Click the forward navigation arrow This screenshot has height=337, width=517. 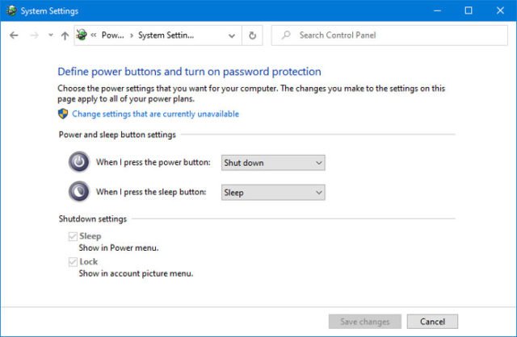[x=34, y=35]
